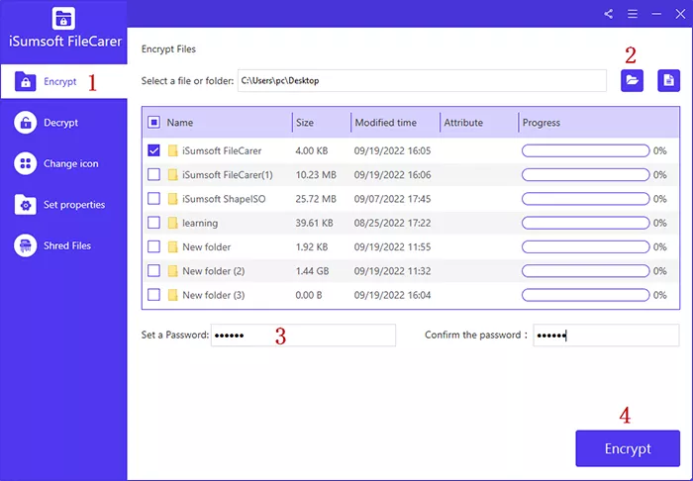This screenshot has height=481, width=693.
Task: Click the Confirm the password field
Action: pyautogui.click(x=606, y=336)
